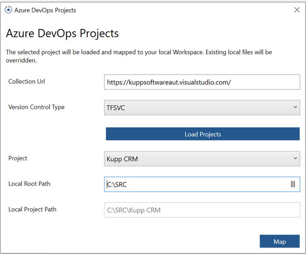Click the Load Projects button
This screenshot has height=254, width=306.
point(203,134)
